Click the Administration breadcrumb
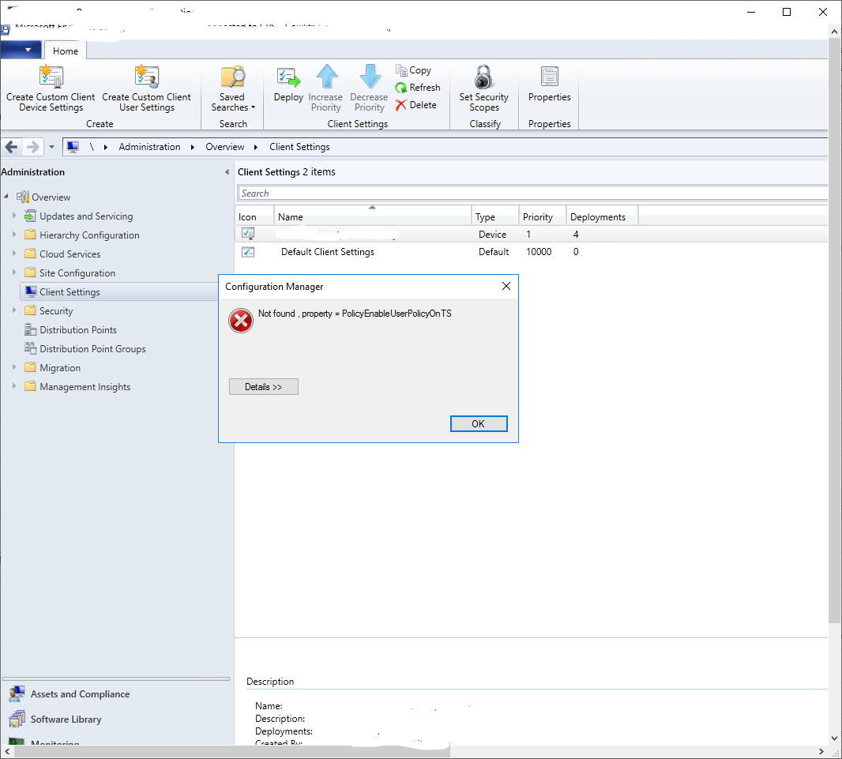 click(149, 147)
